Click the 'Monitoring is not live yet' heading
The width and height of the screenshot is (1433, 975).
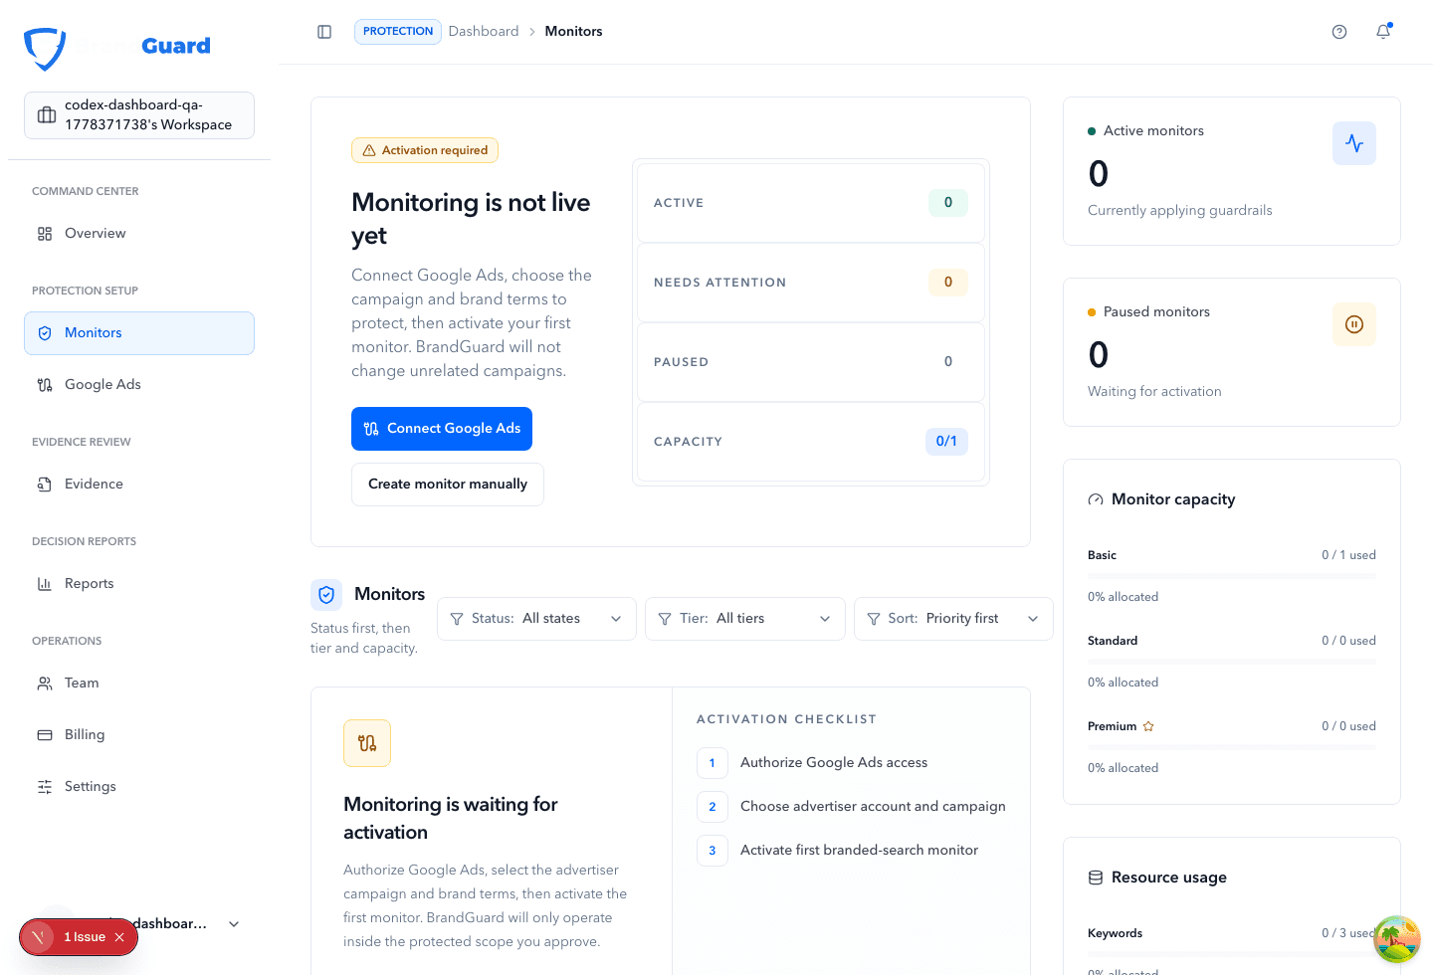(471, 219)
